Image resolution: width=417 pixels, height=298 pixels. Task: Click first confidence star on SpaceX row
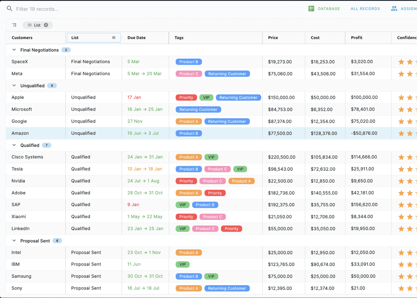tap(401, 62)
